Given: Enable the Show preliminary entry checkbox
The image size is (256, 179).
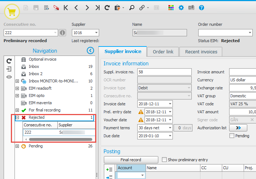Looking at the screenshot, I should [164, 160].
